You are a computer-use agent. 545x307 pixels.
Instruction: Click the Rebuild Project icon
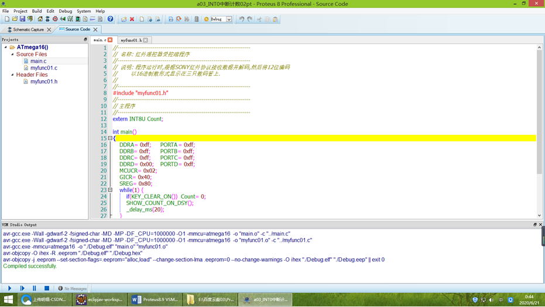click(x=179, y=19)
